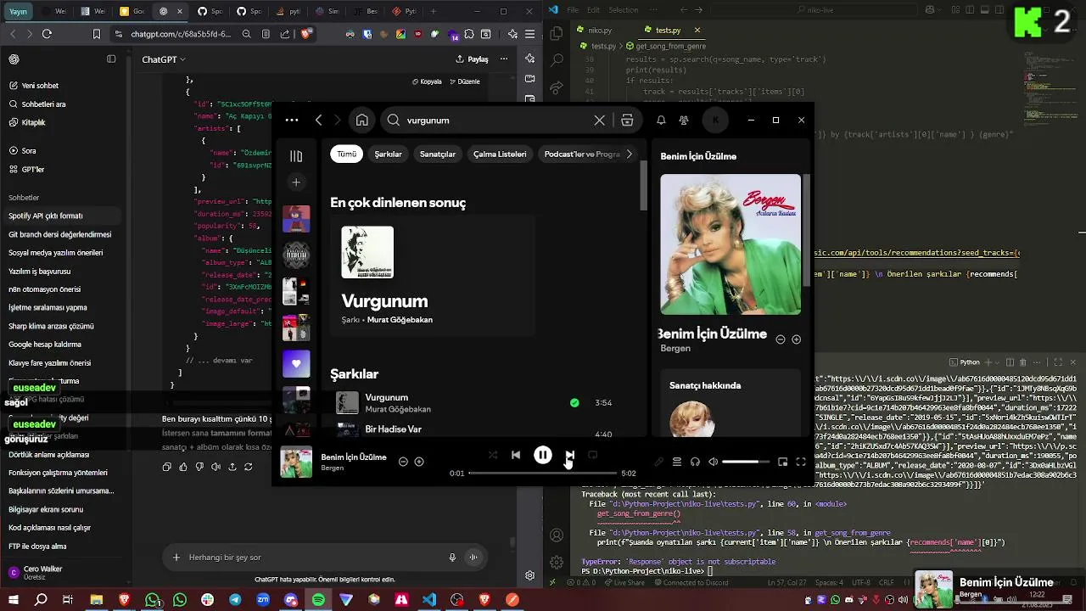Screen dimensions: 1086x611
Task: Mute the Spotify volume speaker icon
Action: pyautogui.click(x=714, y=462)
